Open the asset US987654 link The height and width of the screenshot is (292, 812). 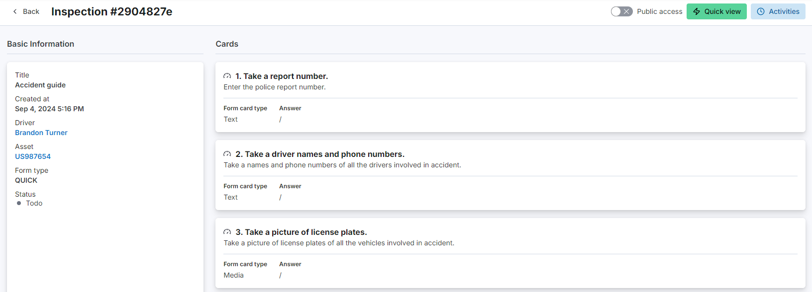pos(33,156)
